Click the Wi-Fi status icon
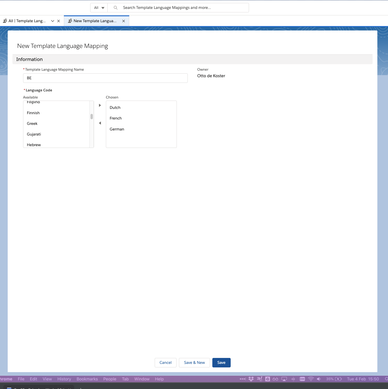The height and width of the screenshot is (389, 388). [x=311, y=379]
